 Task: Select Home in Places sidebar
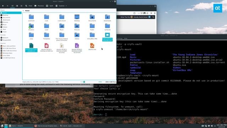coord(11,13)
